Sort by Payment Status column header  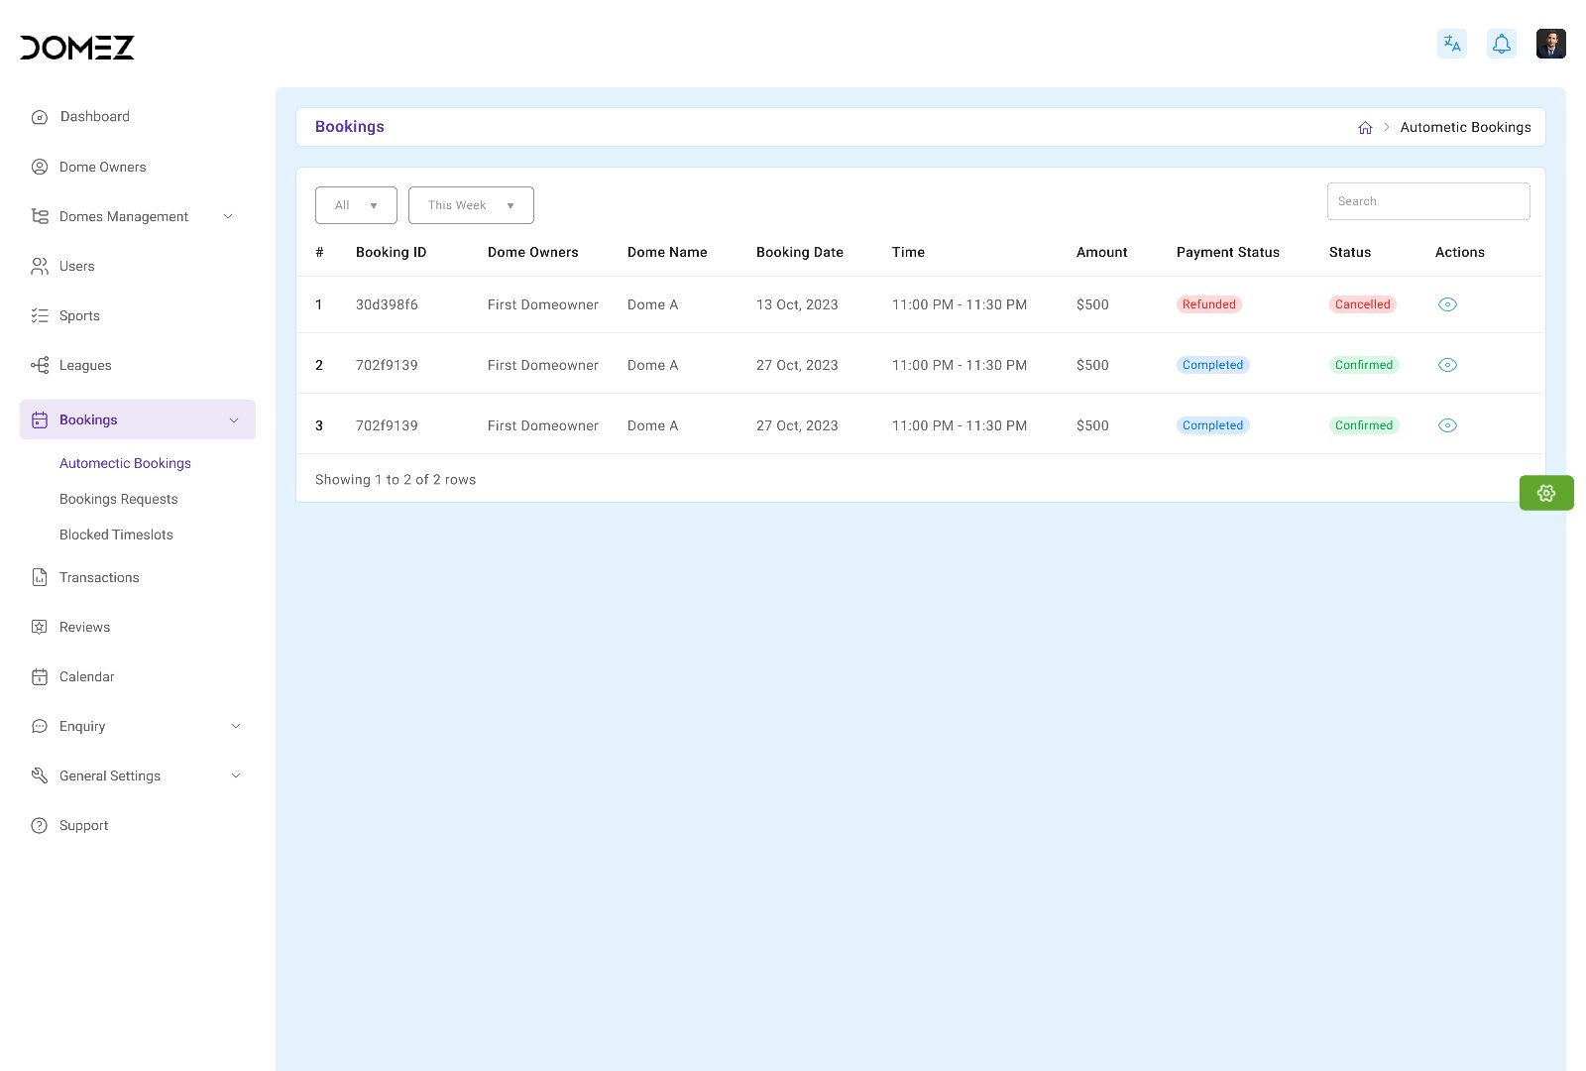[x=1227, y=252]
